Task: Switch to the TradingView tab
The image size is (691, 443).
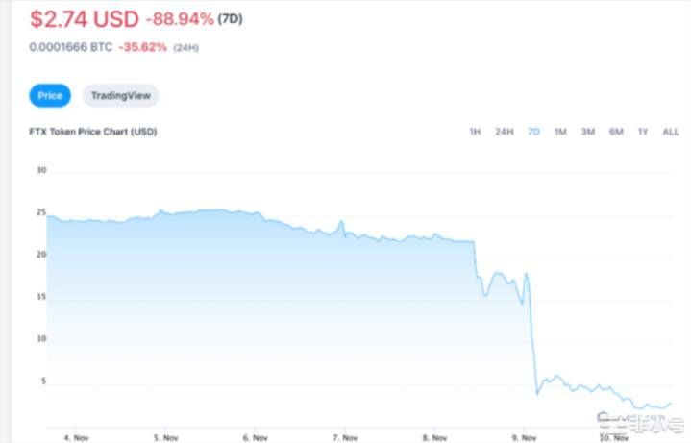Action: [x=120, y=95]
